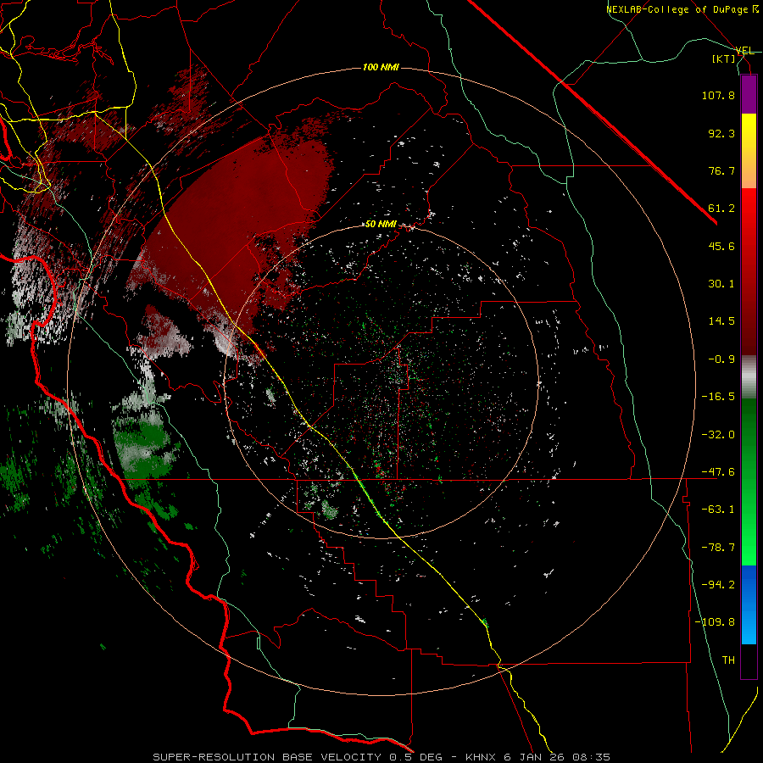Viewport: 763px width, 763px height.
Task: Click the 50 NMI range ring label
Action: [x=381, y=225]
